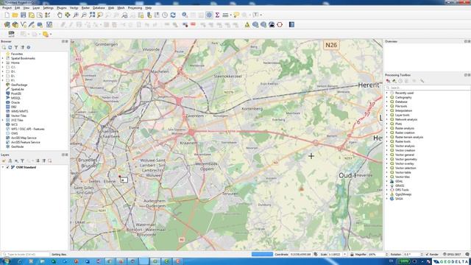Click the rendering progress bar in status bar

point(262,255)
